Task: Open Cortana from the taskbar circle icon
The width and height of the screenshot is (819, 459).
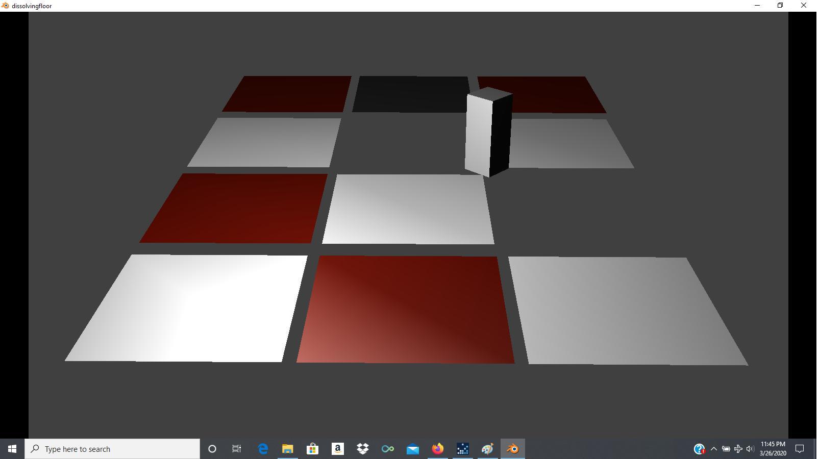Action: click(212, 449)
